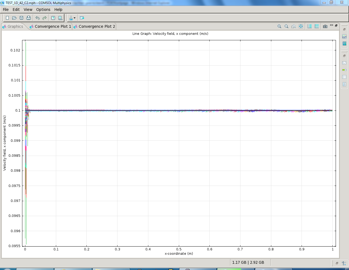The image size is (349, 270).
Task: Undo the last action with the undo arrow
Action: tap(38, 18)
